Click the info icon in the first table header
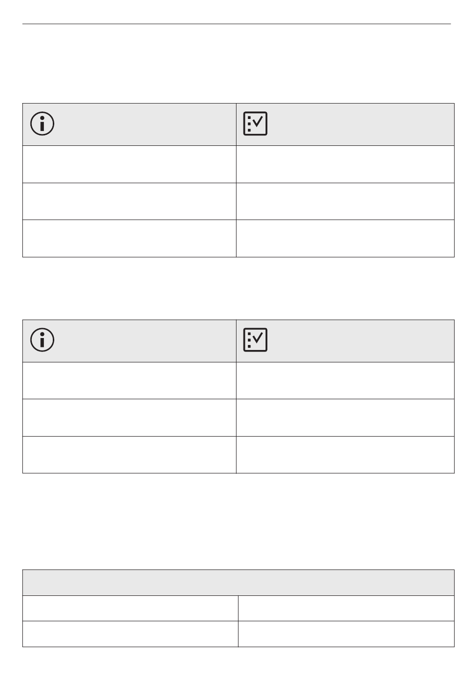 pos(42,123)
